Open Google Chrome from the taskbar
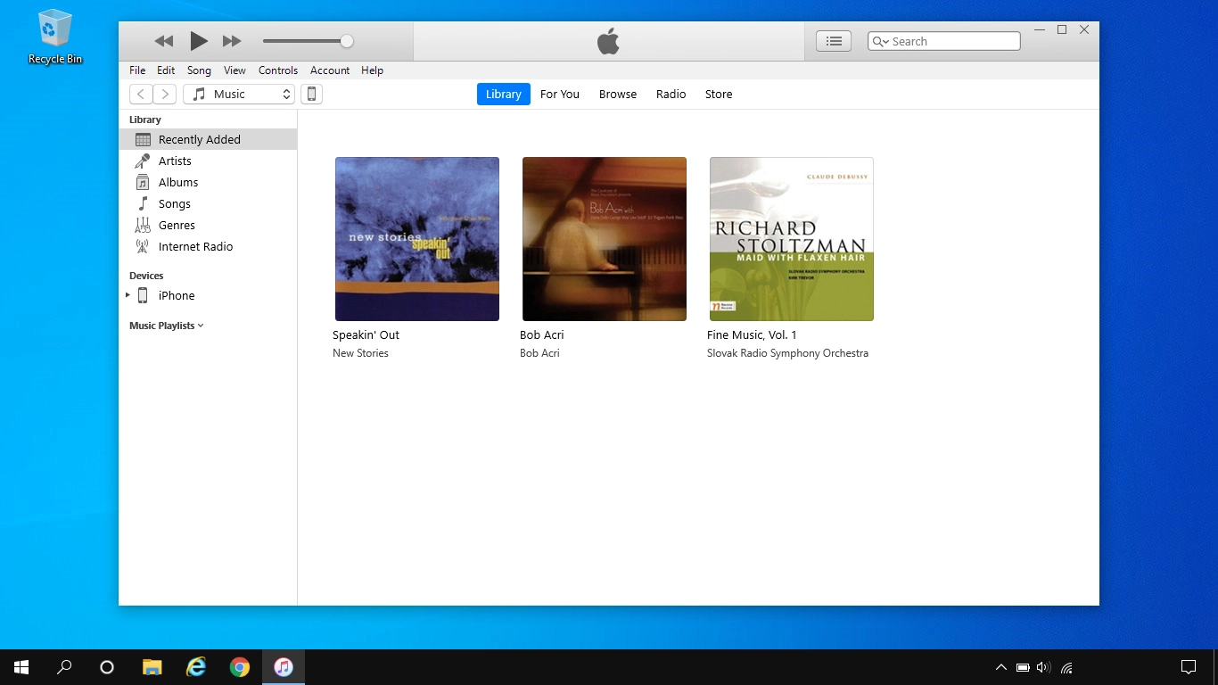 pyautogui.click(x=239, y=666)
